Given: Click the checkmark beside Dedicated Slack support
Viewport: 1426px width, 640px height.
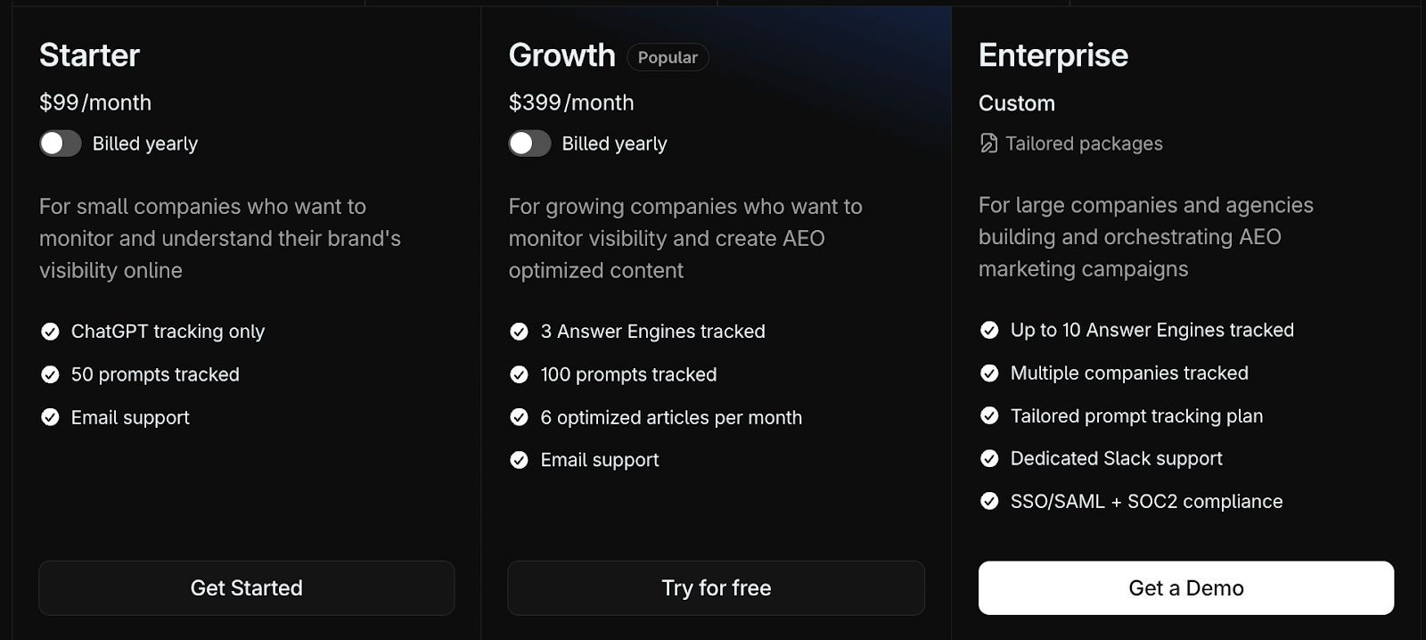Looking at the screenshot, I should pos(989,459).
